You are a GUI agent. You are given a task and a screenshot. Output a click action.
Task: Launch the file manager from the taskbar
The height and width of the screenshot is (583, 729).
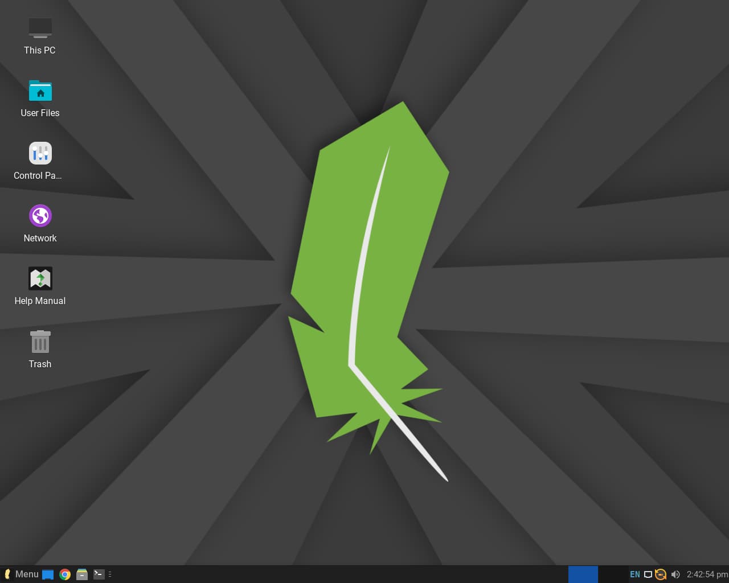[81, 574]
